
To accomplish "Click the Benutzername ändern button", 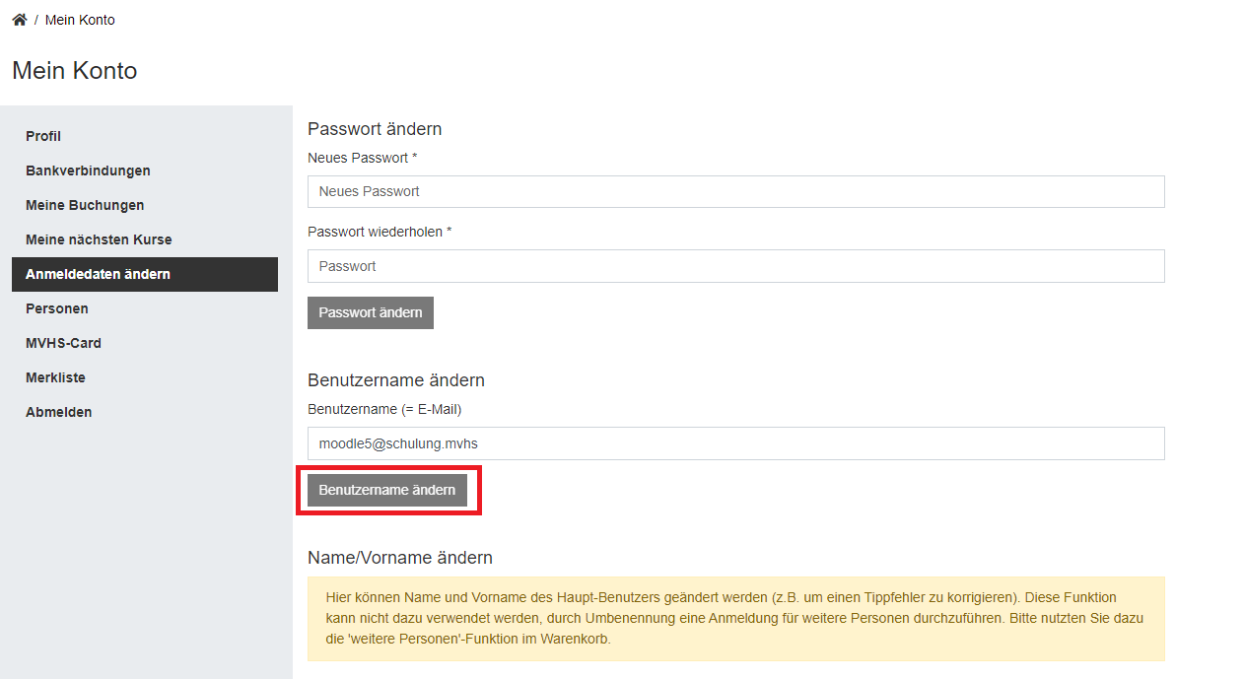I will coord(387,490).
